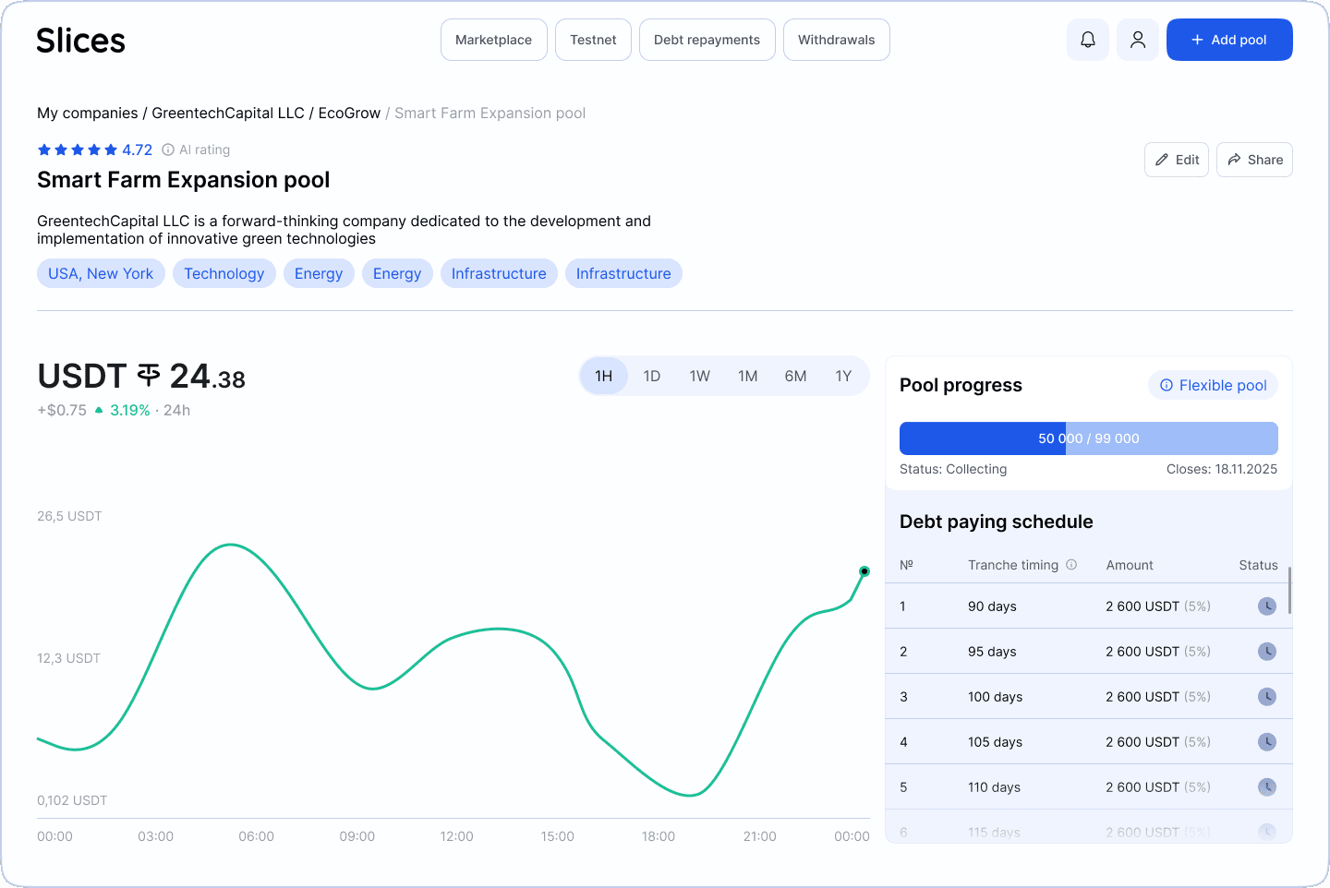Switch chart range to 1W
This screenshot has width=1330, height=888.
(x=700, y=376)
